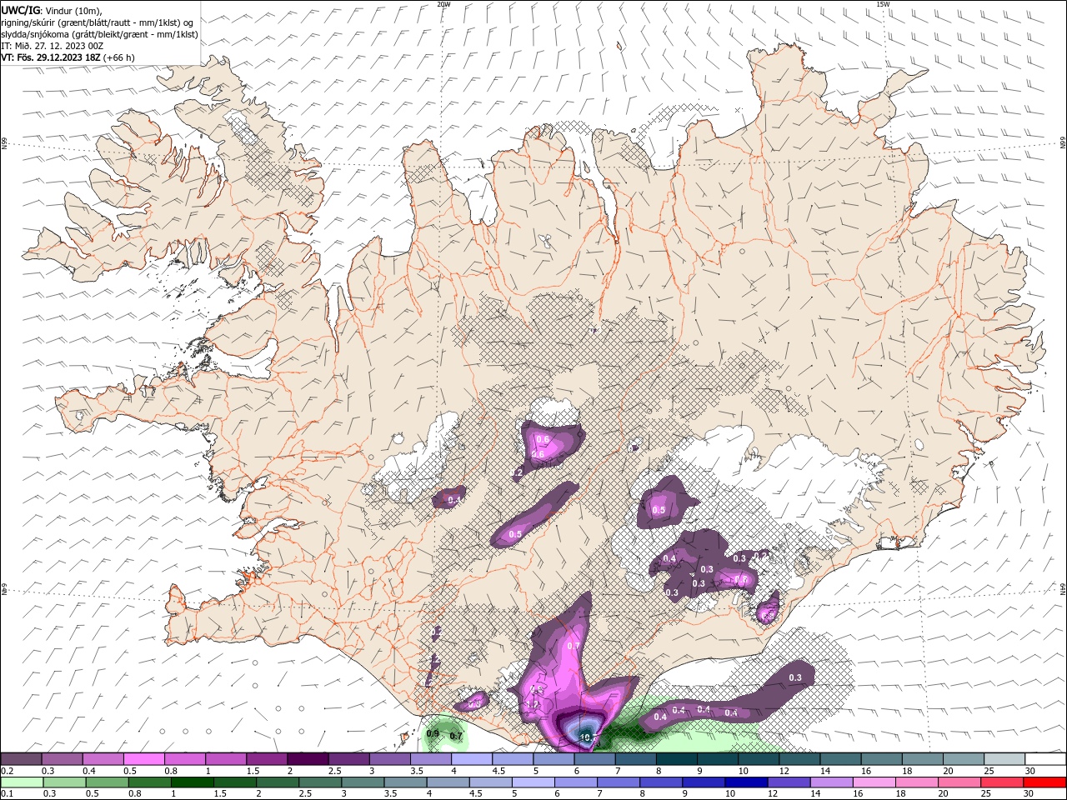
Task: Click the bright red 30 swatch in lower legend
Action: click(x=1044, y=782)
